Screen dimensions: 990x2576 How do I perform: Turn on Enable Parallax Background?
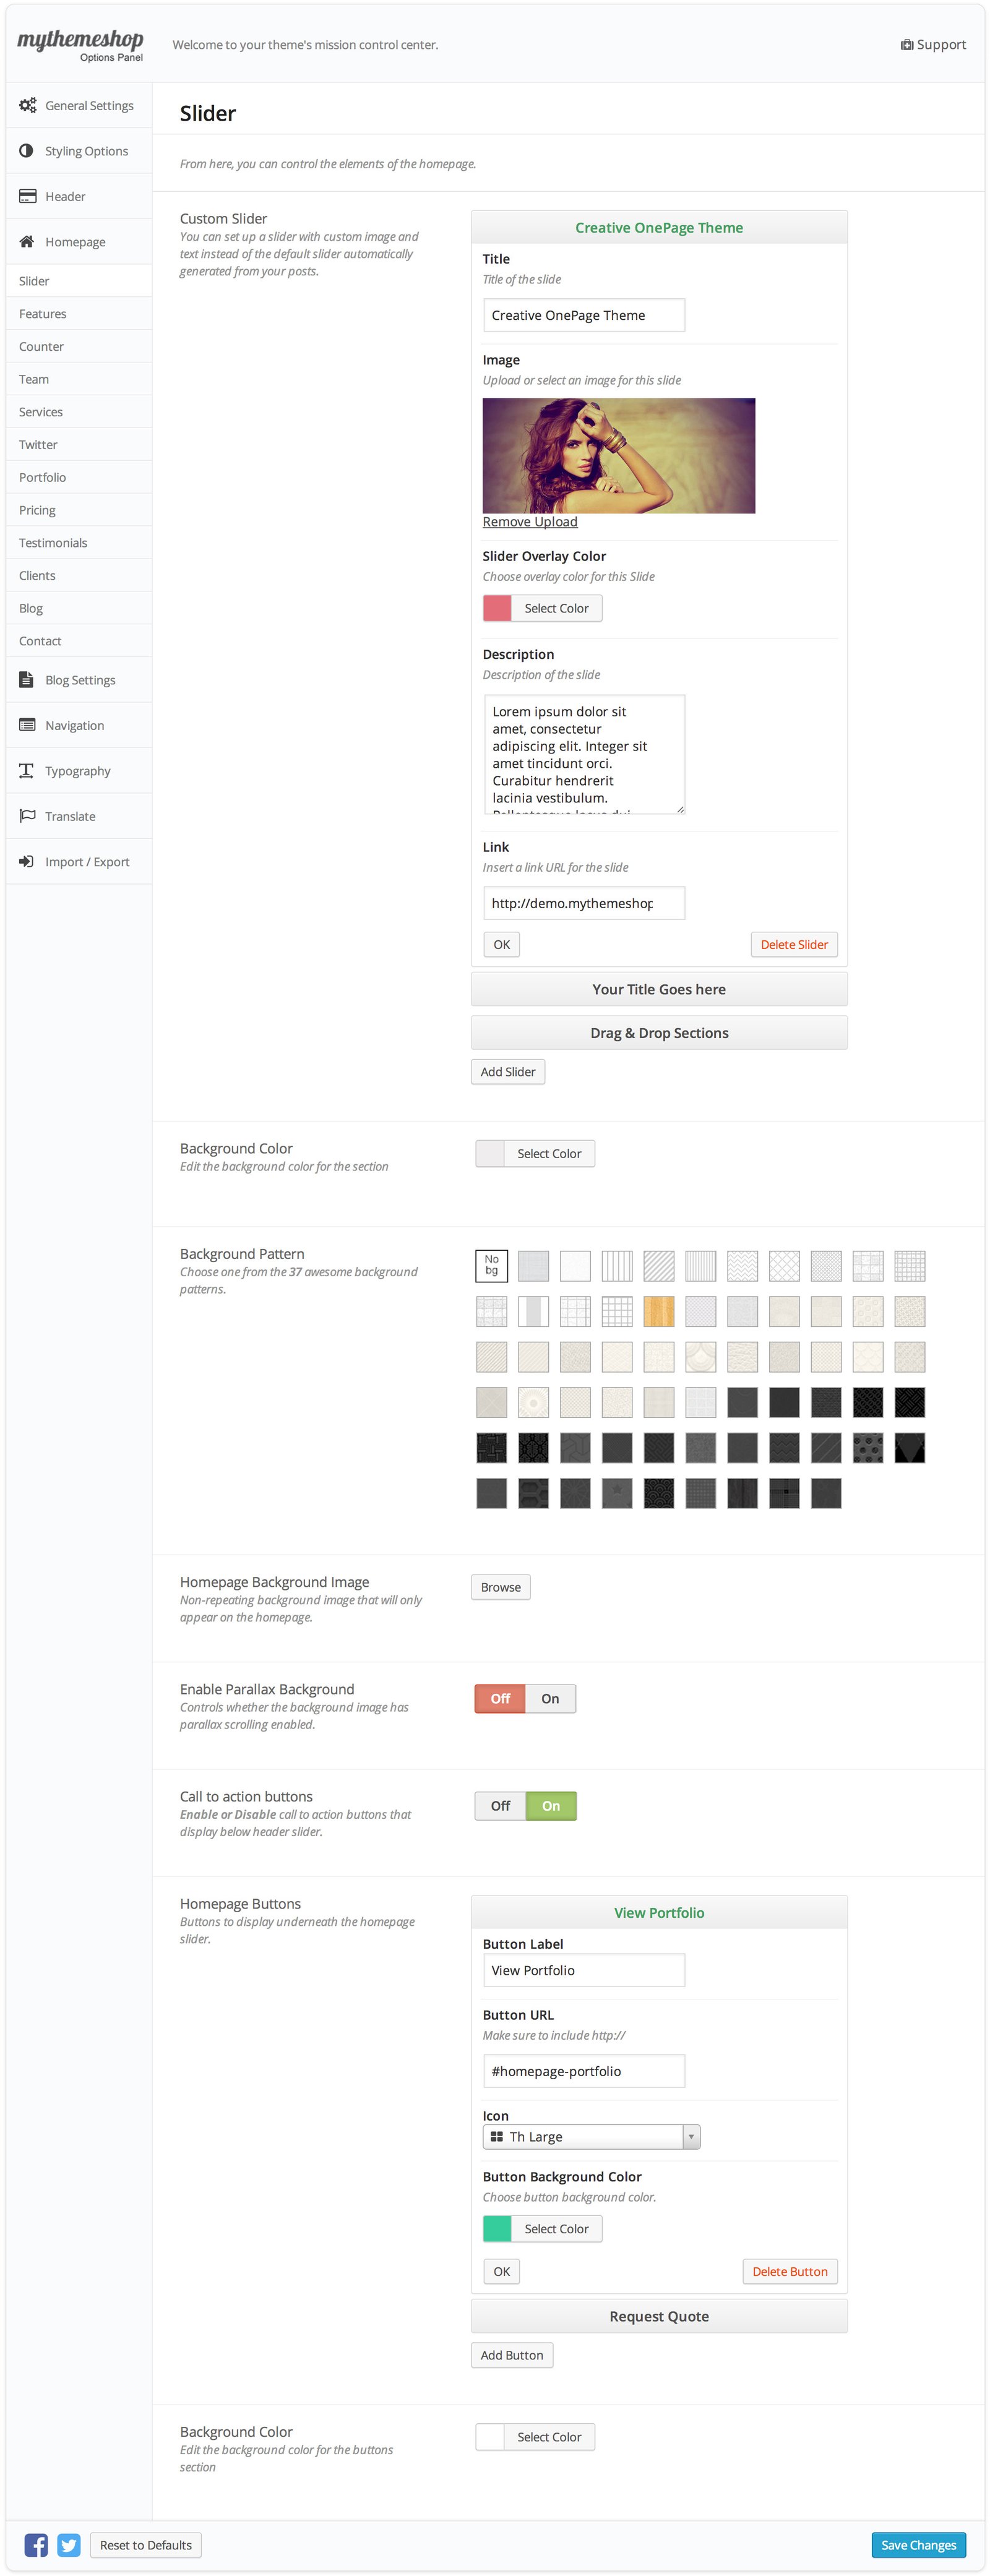click(x=550, y=1699)
